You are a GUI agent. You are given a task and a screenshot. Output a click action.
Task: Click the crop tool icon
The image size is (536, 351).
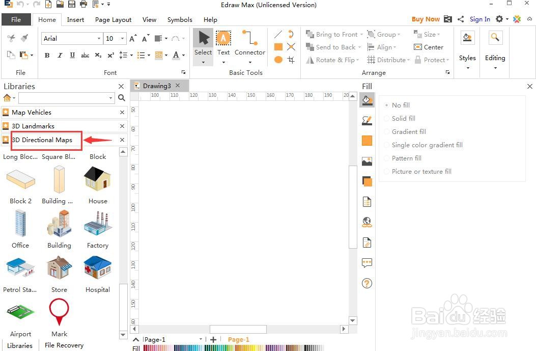tap(291, 60)
